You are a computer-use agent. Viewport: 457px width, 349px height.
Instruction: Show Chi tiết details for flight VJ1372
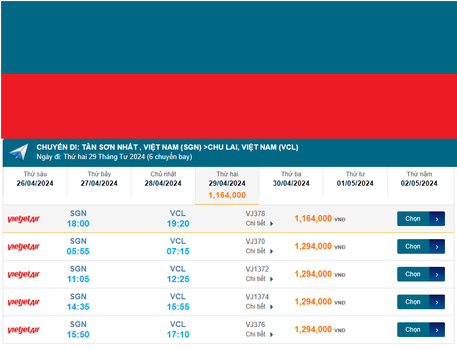[259, 279]
